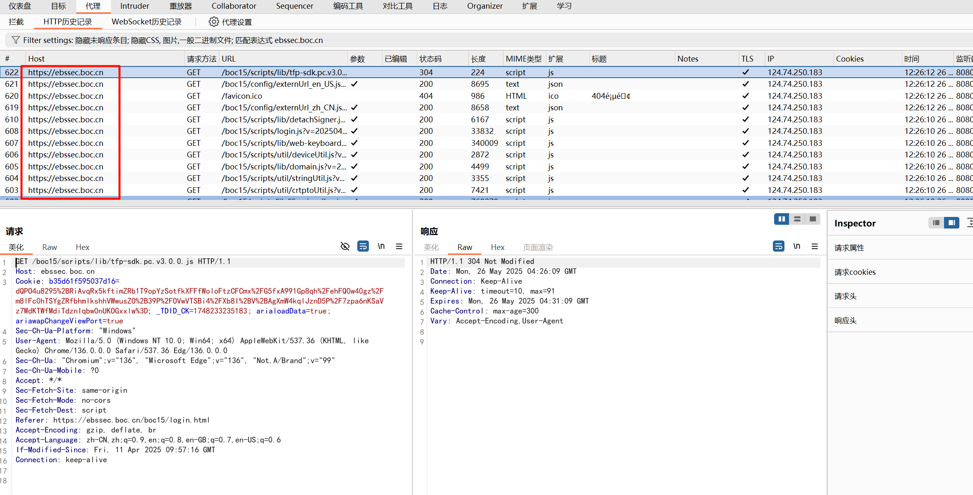Show newline characters in response panel
The height and width of the screenshot is (495, 973).
point(796,247)
